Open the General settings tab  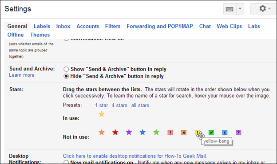(17, 26)
